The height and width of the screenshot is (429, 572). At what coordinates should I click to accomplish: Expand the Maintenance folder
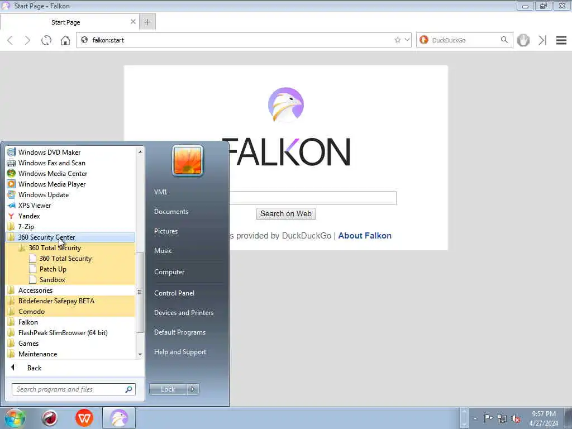pyautogui.click(x=70, y=354)
